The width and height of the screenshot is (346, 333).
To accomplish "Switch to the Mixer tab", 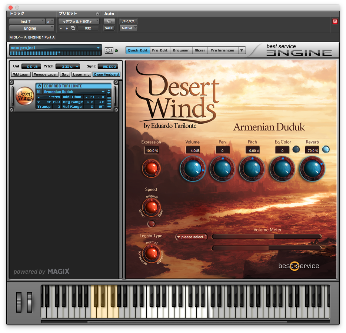I will [x=200, y=50].
